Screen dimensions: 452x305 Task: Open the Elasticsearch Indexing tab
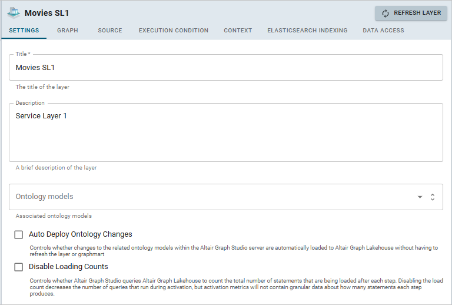(x=307, y=31)
